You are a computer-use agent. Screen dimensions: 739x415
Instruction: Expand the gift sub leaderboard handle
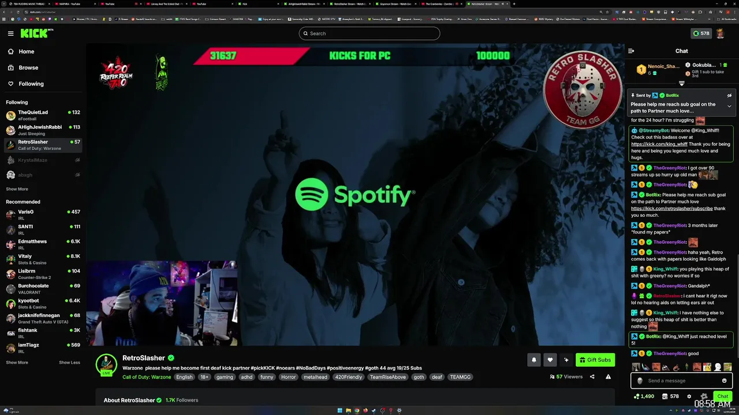681,84
